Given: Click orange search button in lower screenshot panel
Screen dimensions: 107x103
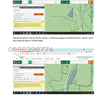Looking at the screenshot, I should coord(39,74).
